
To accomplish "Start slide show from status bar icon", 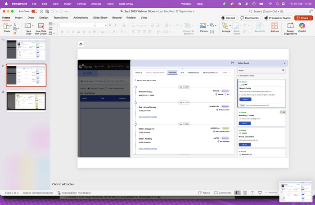I will (x=260, y=193).
